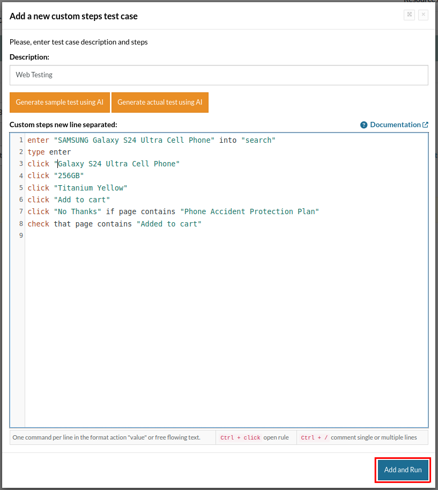
Task: Close the custom steps test case dialog
Action: [x=423, y=15]
